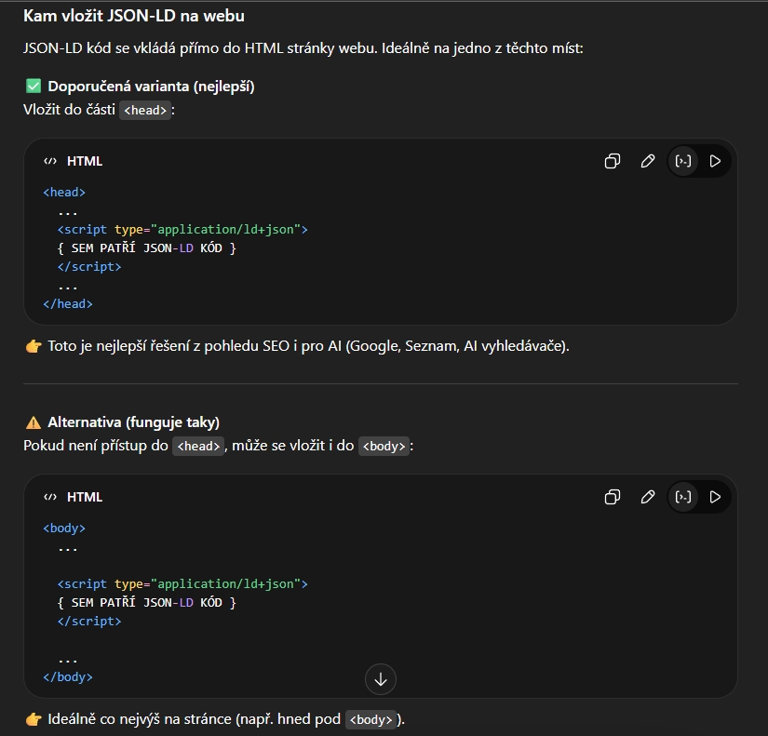The height and width of the screenshot is (736, 768).
Task: Toggle the terminal view icon on the head code block
Action: (x=683, y=161)
